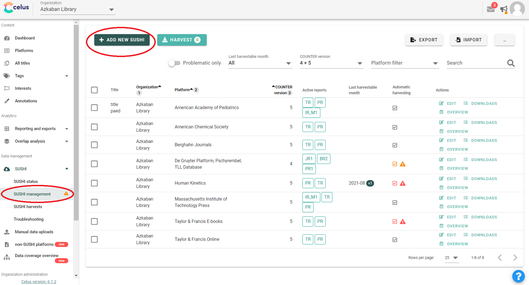Open non-SUSHI platforms in the sidebar
Image resolution: width=529 pixels, height=285 pixels.
click(34, 244)
